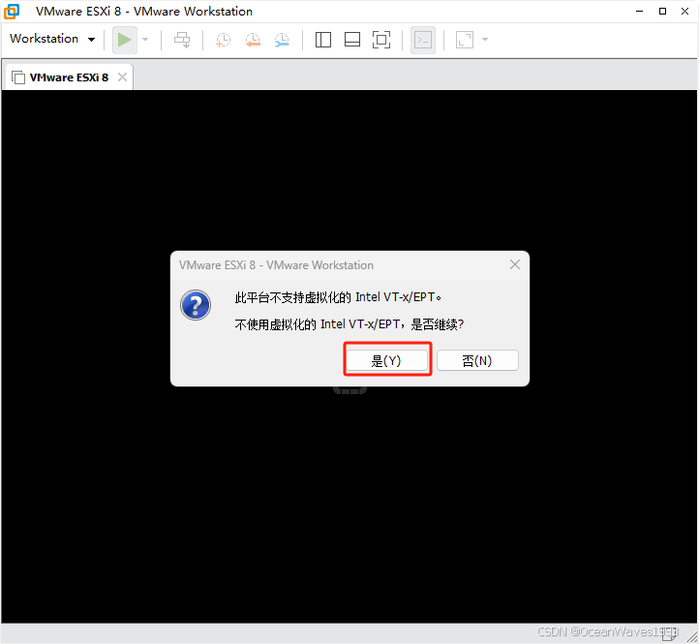Click the status bar device icon
The width and height of the screenshot is (699, 644).
click(670, 633)
